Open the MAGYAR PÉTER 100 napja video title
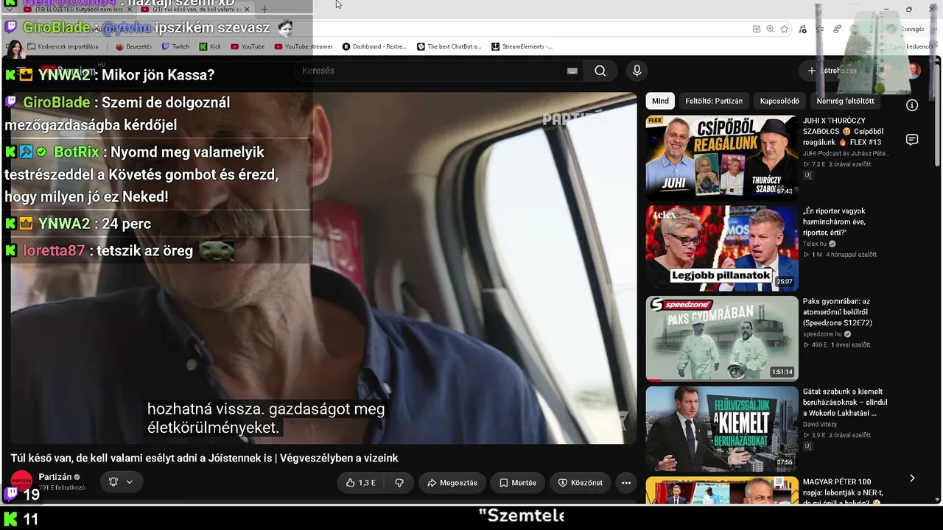Image resolution: width=943 pixels, height=530 pixels. (842, 492)
